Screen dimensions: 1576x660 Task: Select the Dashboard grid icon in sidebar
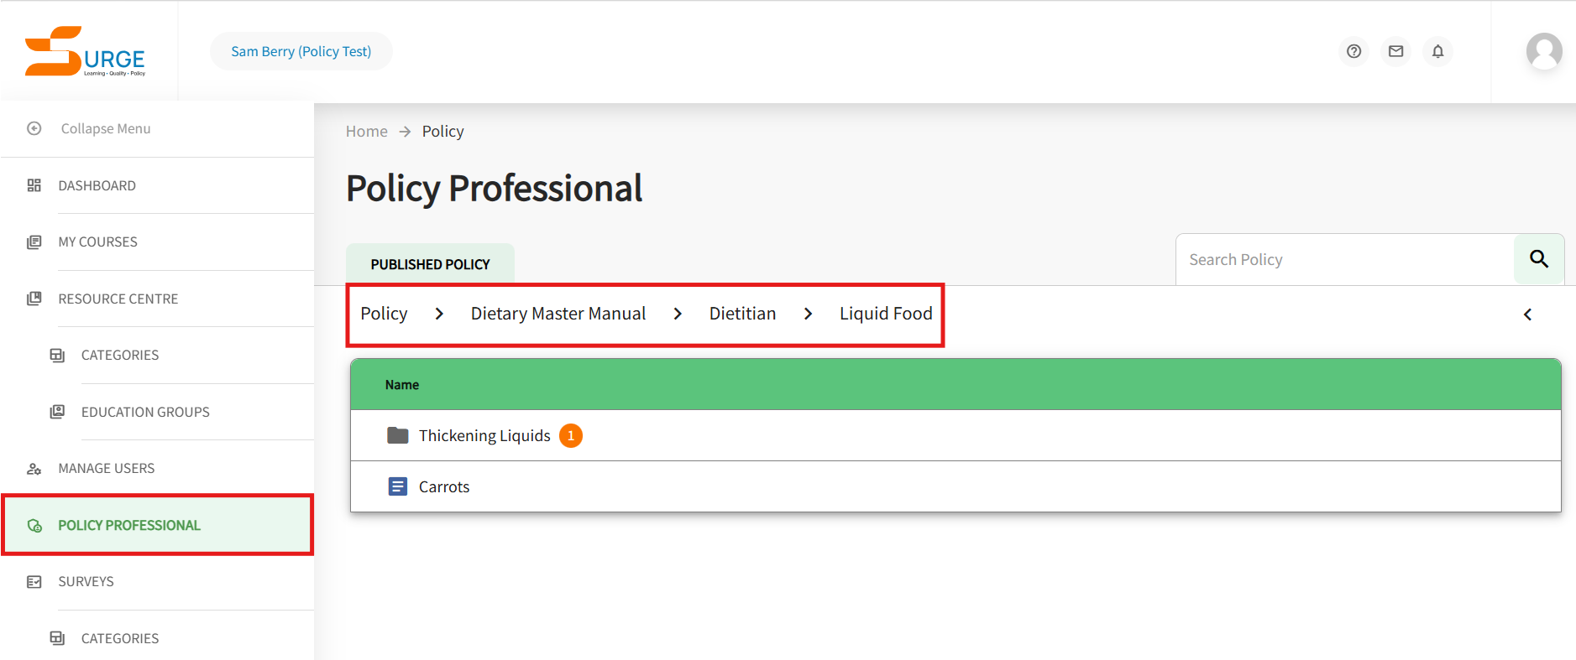pyautogui.click(x=34, y=185)
